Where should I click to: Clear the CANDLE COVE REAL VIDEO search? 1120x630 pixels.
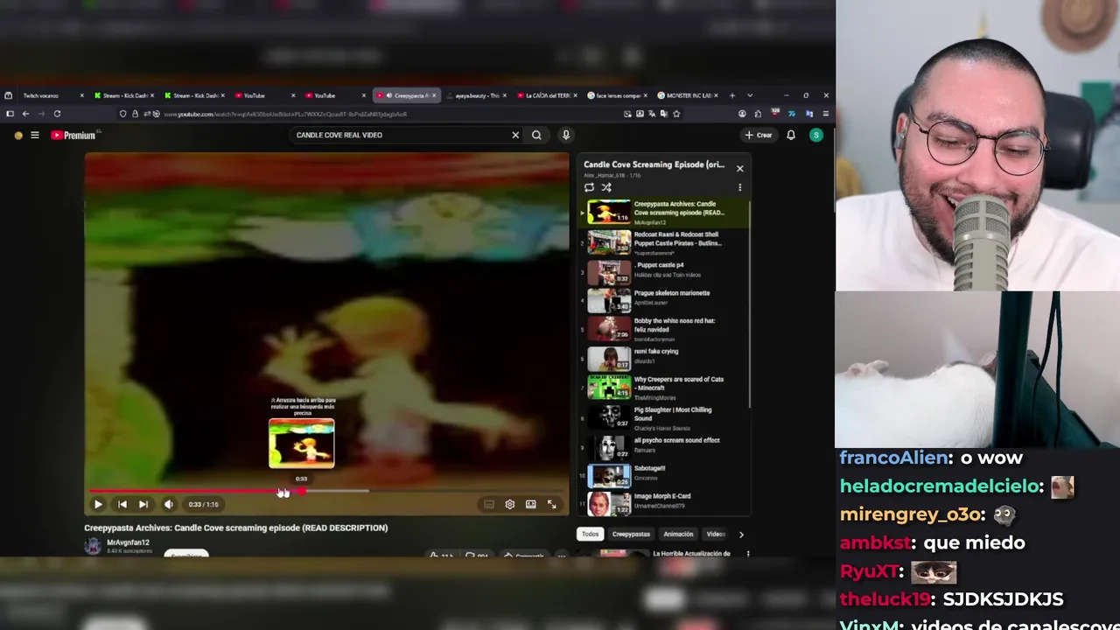pos(515,135)
